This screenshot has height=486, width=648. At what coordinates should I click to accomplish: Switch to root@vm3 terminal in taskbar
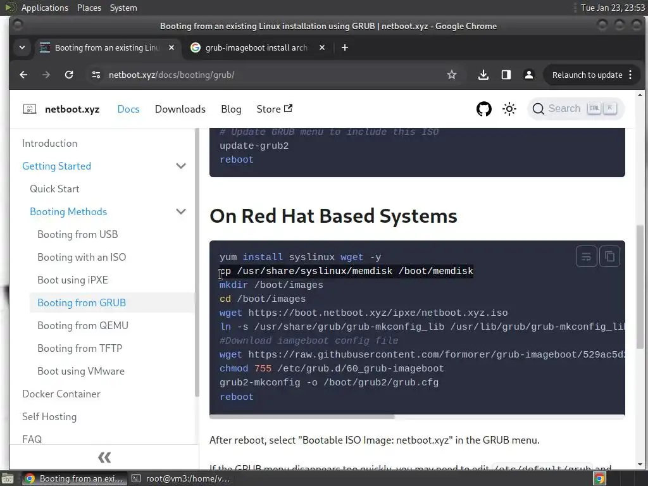180,478
